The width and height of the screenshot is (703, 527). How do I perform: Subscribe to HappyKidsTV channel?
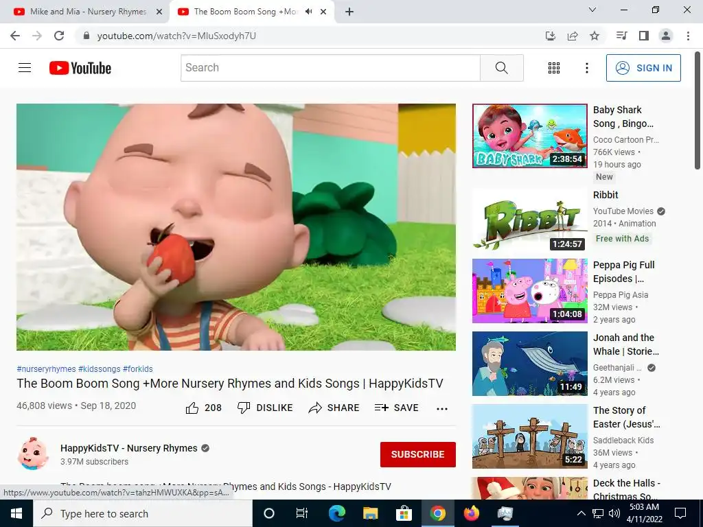coord(418,454)
